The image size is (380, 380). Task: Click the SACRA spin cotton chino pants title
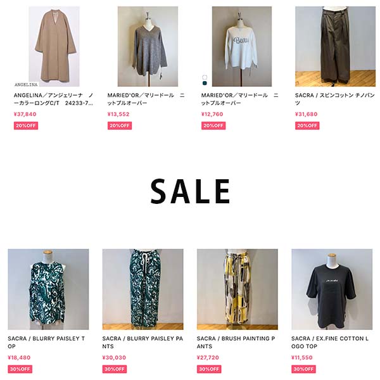tap(335, 99)
